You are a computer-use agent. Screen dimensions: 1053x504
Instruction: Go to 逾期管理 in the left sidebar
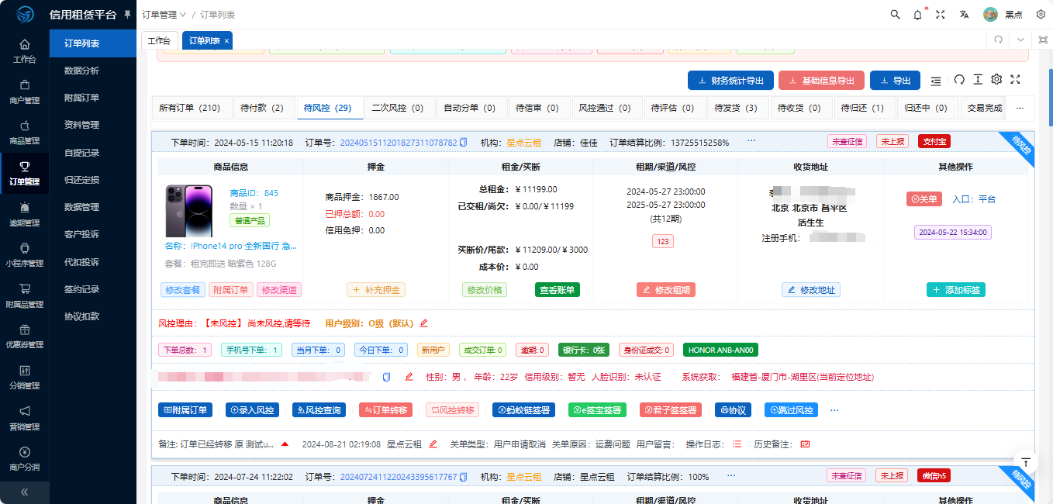pos(25,214)
